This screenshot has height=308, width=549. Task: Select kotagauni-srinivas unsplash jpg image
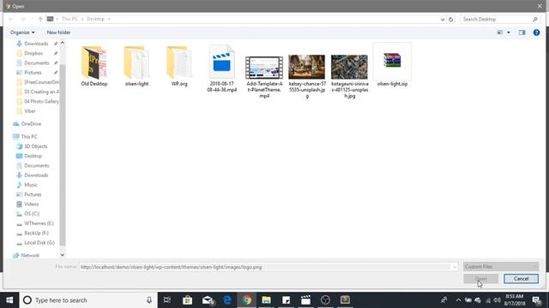coord(349,76)
